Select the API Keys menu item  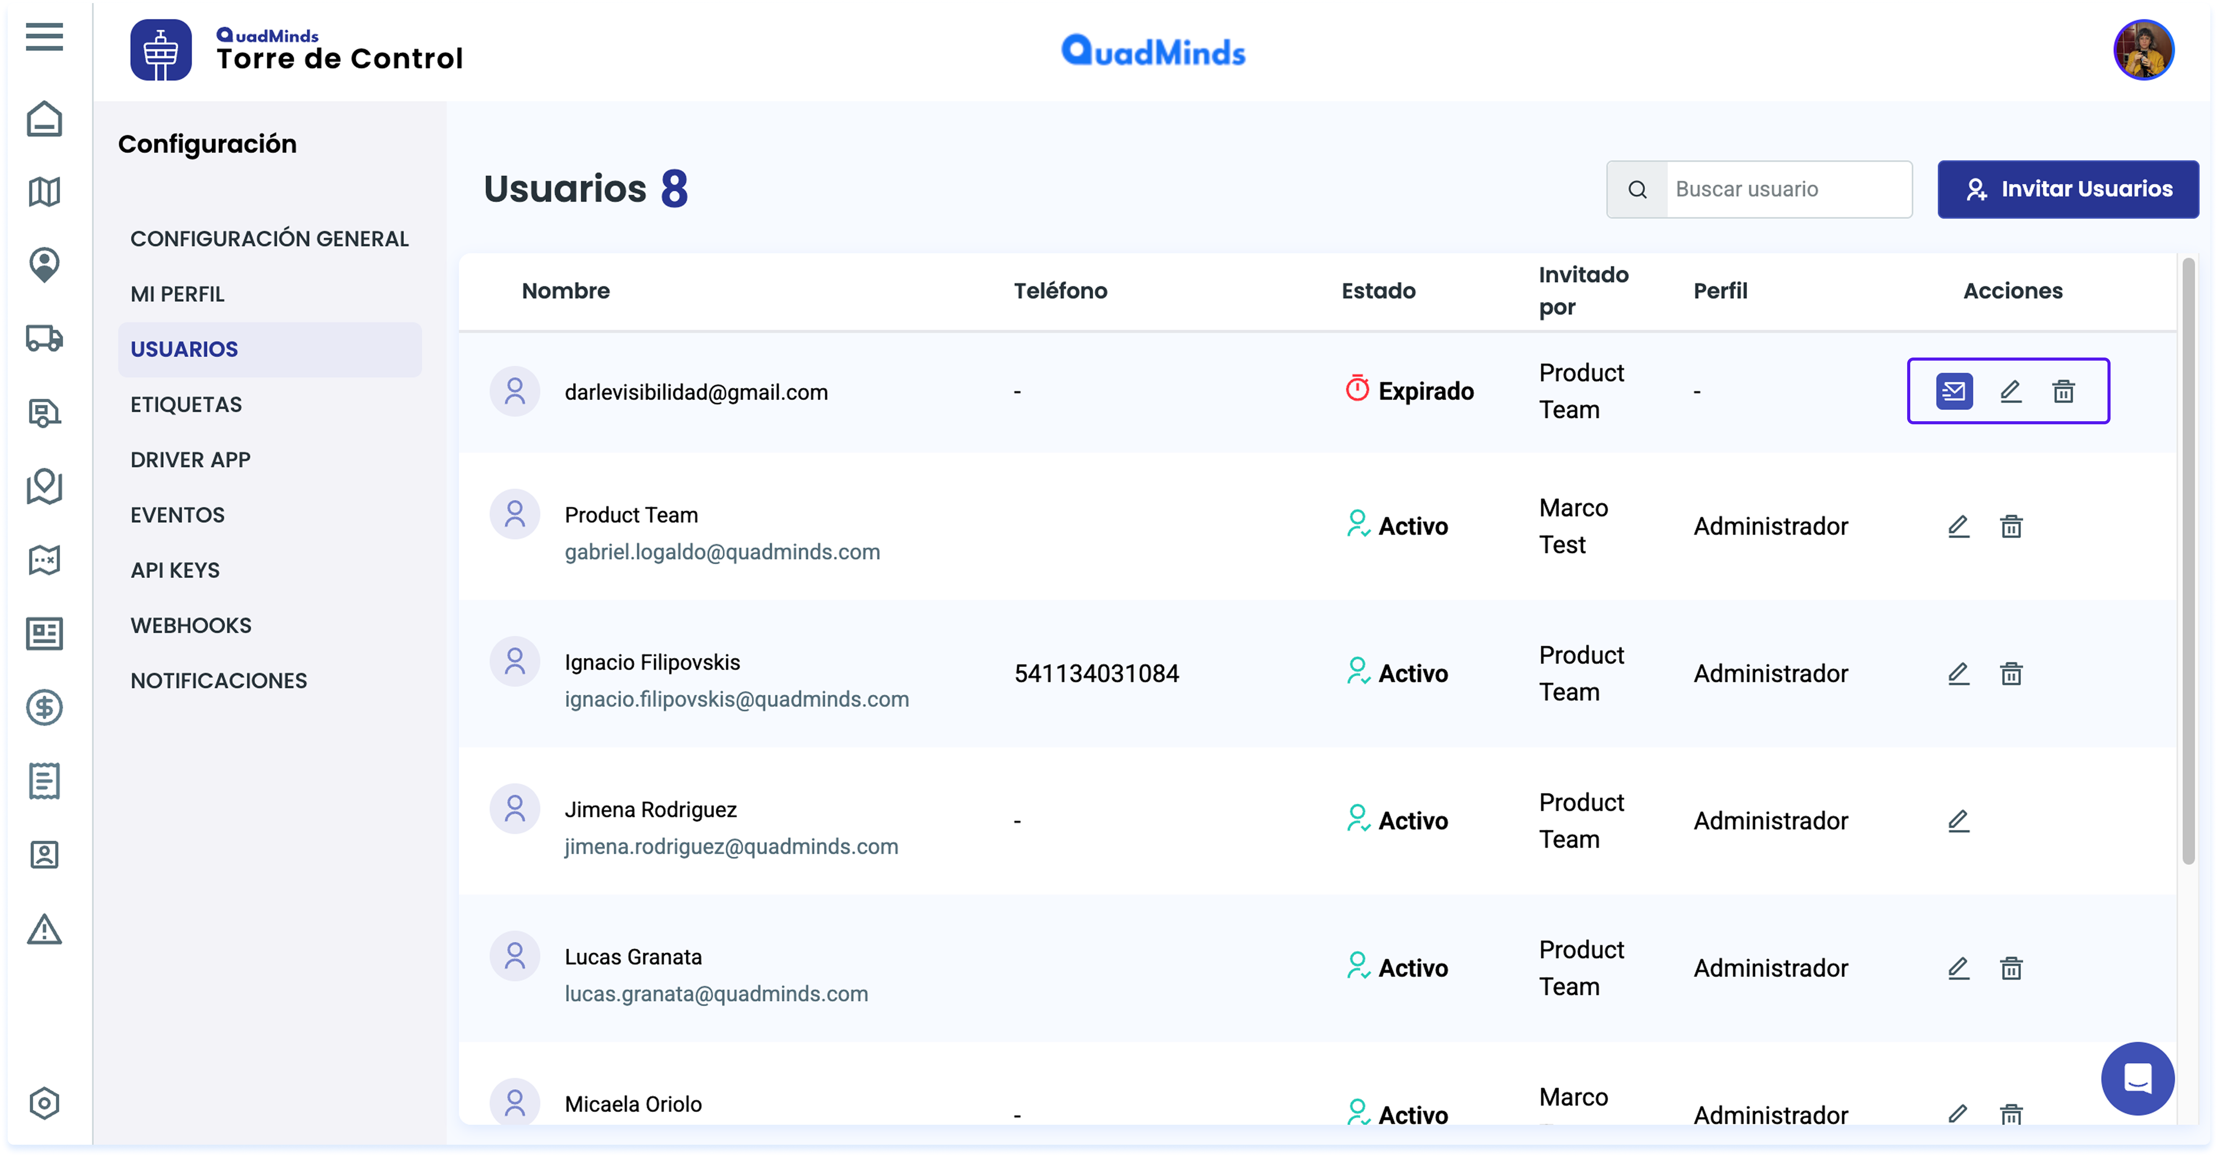(175, 570)
